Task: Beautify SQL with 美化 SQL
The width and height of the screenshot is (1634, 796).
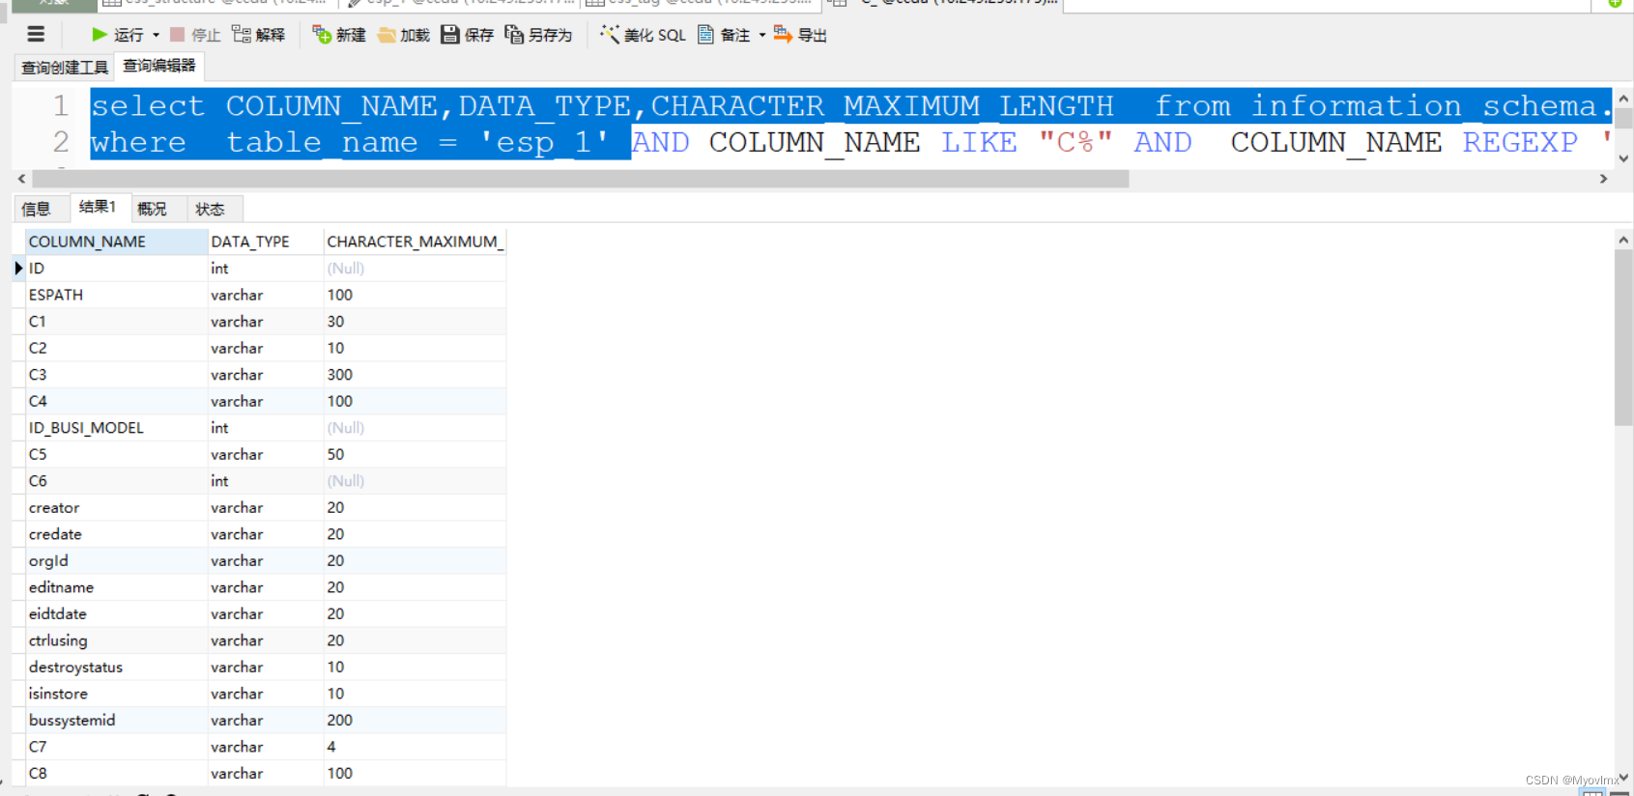Action: pos(644,35)
